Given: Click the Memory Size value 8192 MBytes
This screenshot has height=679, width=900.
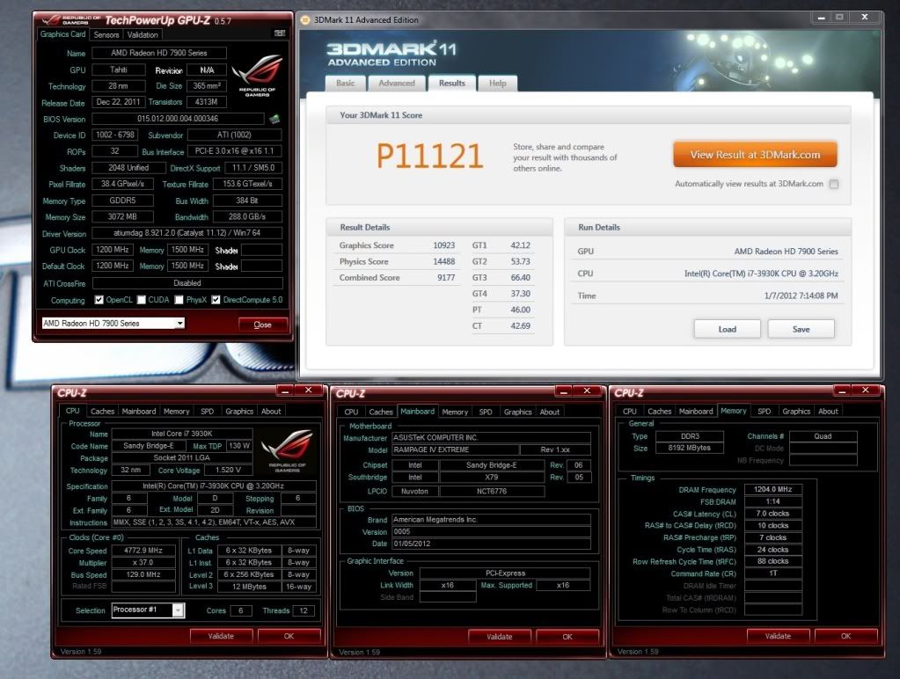Looking at the screenshot, I should pos(690,449).
